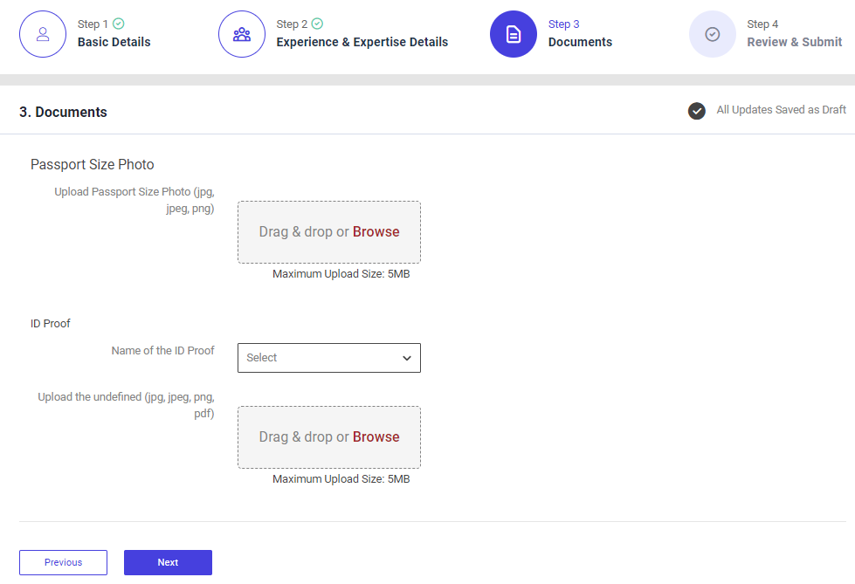Viewport: 855px width, 584px height.
Task: Click the Step 1 person circle icon
Action: (x=43, y=34)
